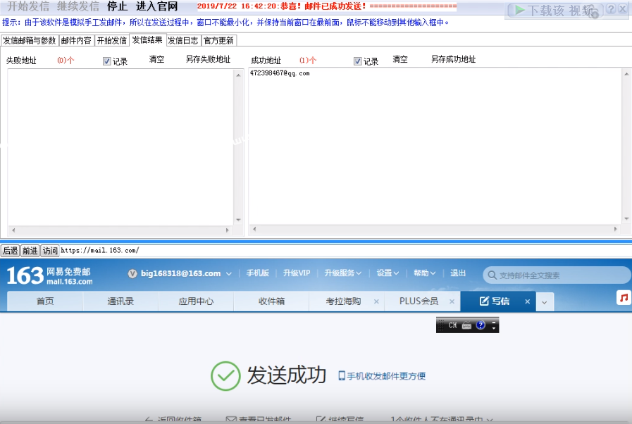
Task: Toggle the 记录 checkbox for failed addresses
Action: (107, 61)
